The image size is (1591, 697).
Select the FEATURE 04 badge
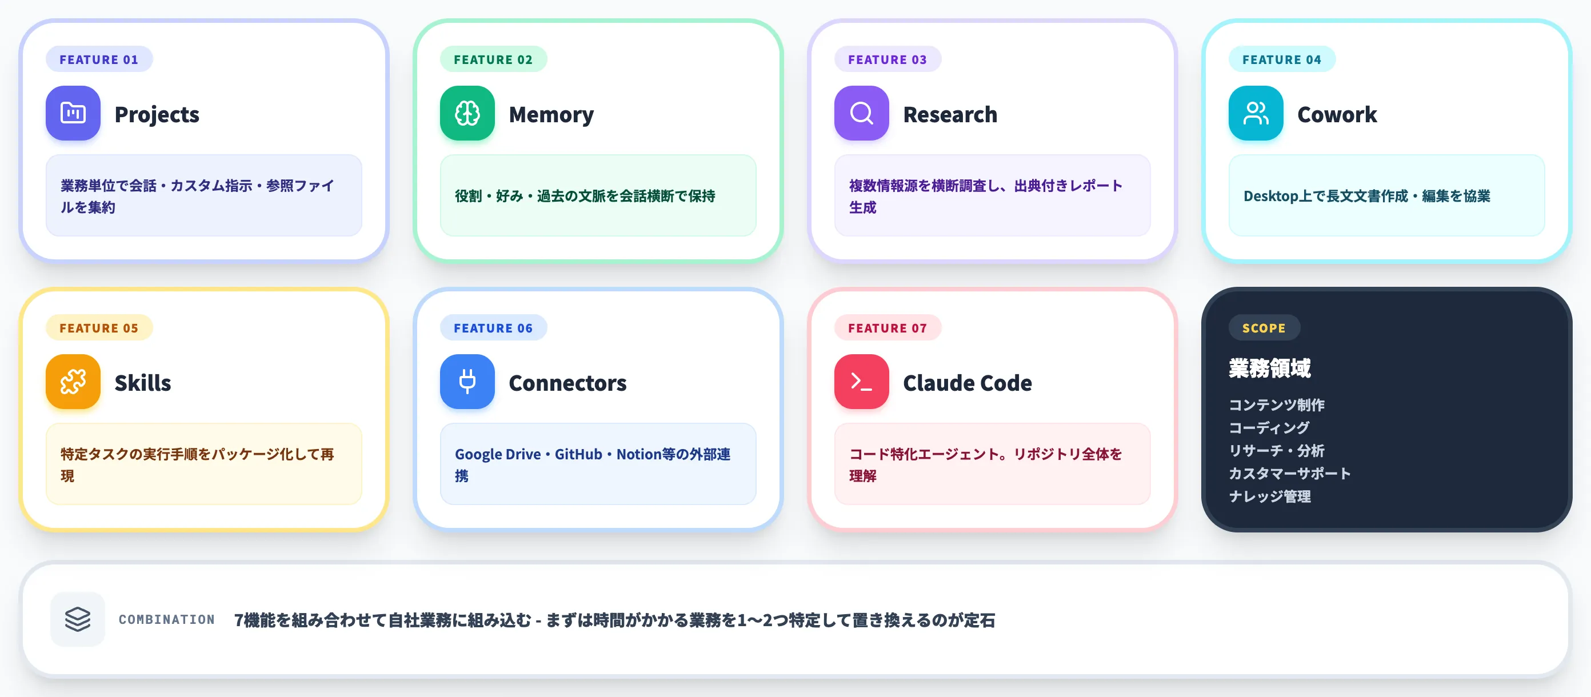click(1282, 59)
